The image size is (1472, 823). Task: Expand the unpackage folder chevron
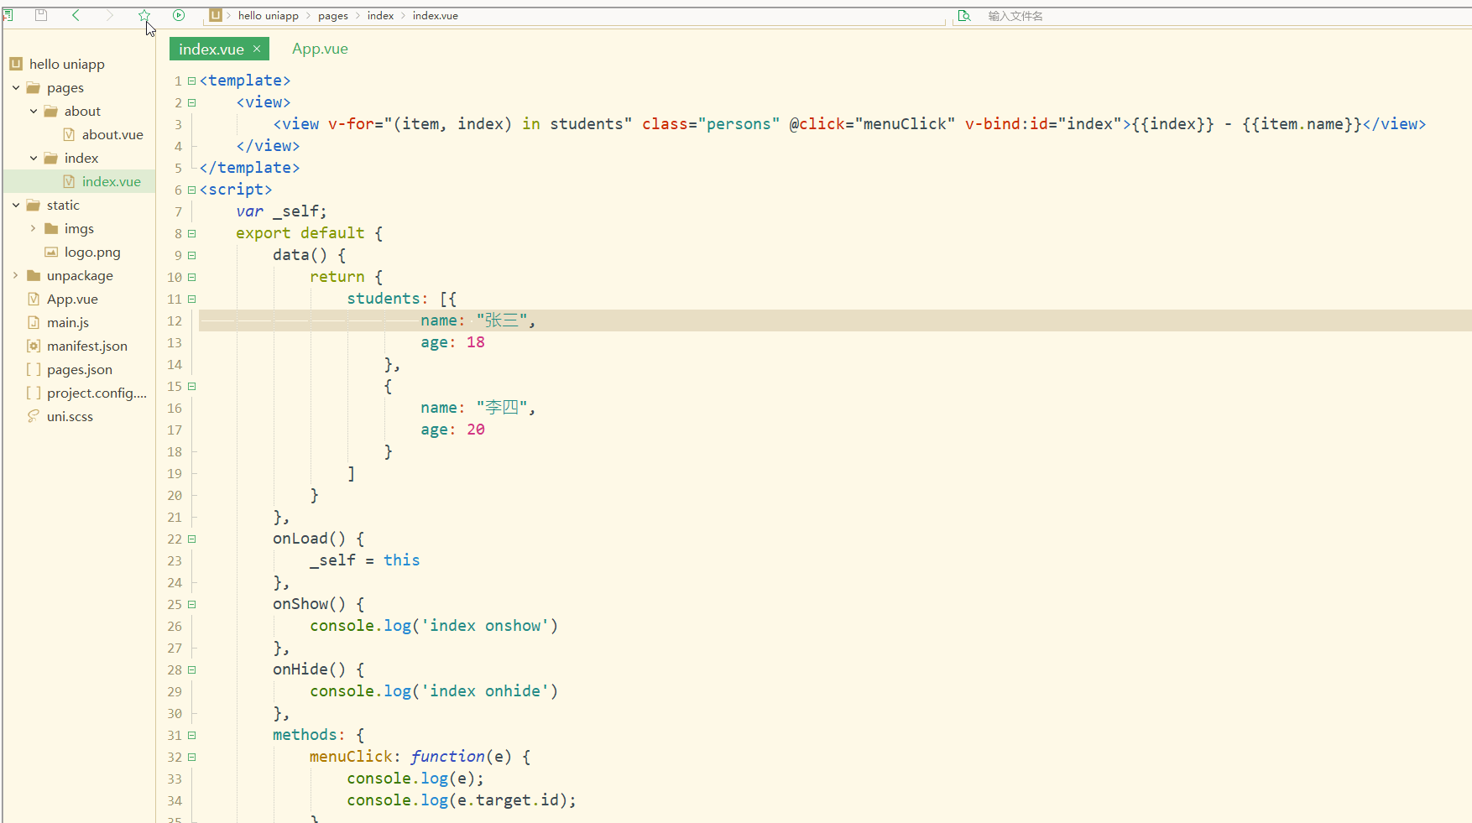pos(16,275)
